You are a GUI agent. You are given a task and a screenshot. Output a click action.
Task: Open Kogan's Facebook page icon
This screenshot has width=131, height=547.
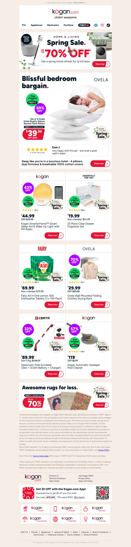click(x=96, y=25)
